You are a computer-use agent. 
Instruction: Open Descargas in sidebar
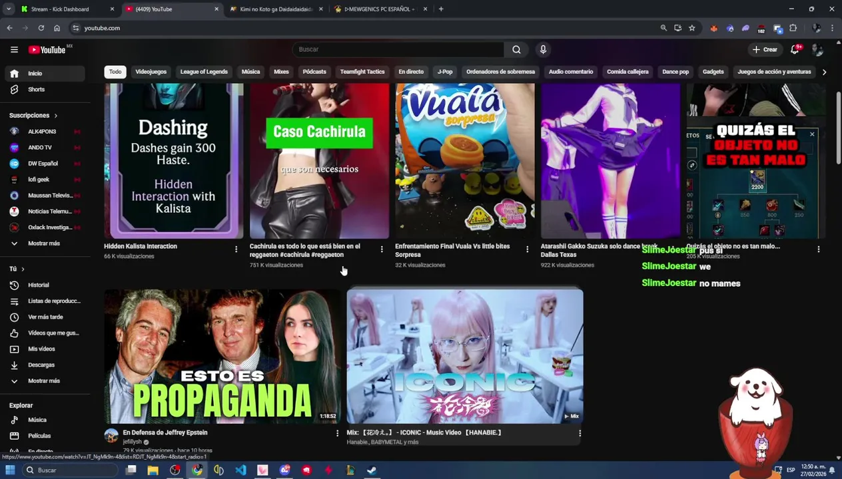click(x=43, y=365)
